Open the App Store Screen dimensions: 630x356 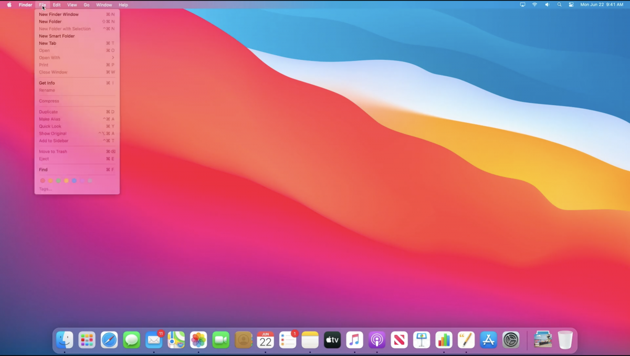488,340
